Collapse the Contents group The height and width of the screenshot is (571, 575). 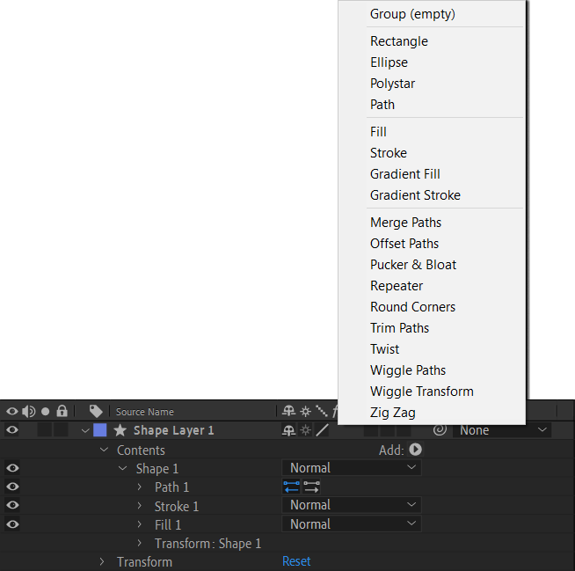[x=104, y=450]
